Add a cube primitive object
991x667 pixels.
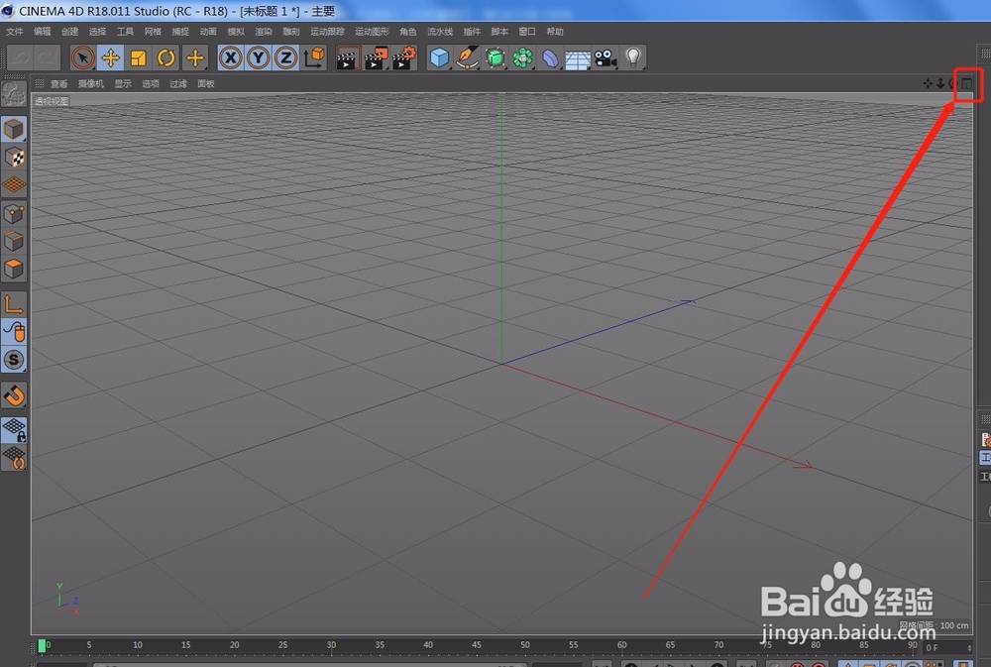coord(439,58)
